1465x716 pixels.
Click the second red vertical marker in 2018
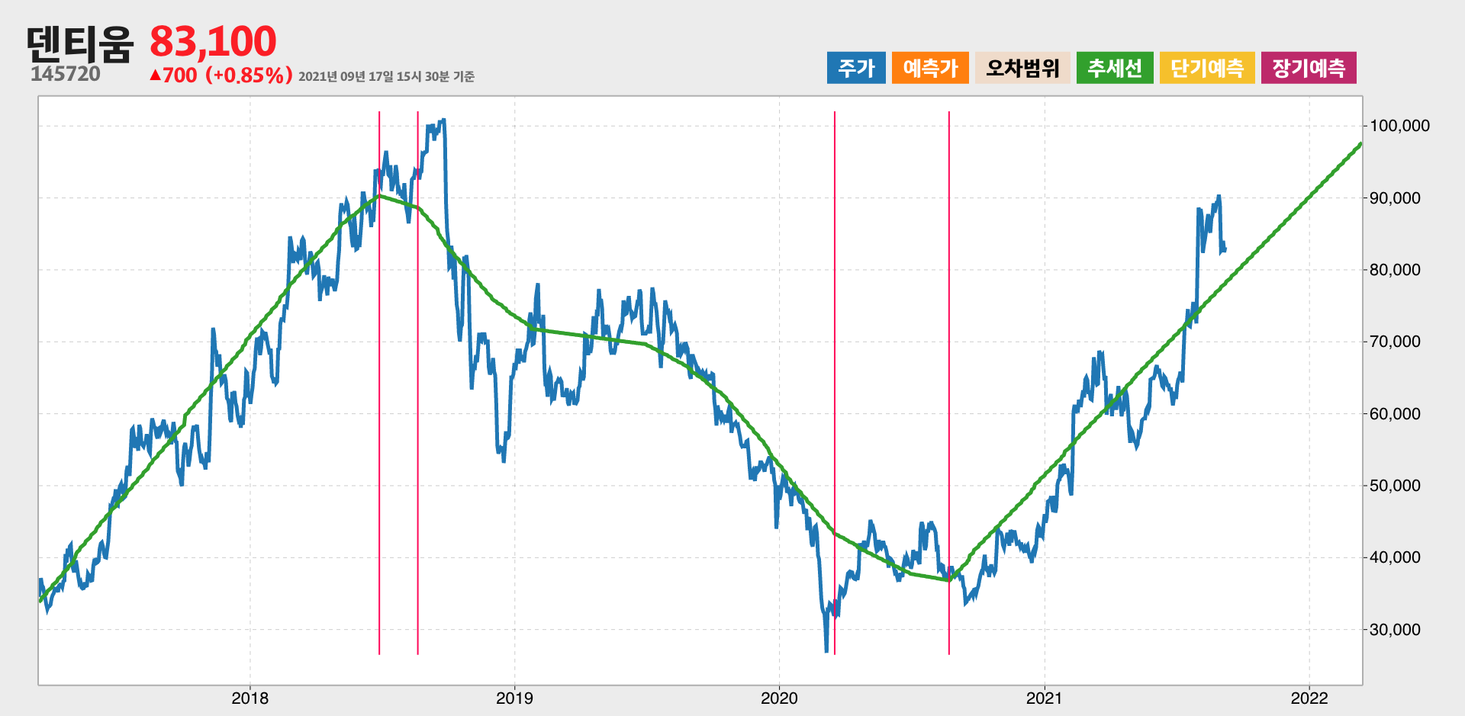point(417,383)
